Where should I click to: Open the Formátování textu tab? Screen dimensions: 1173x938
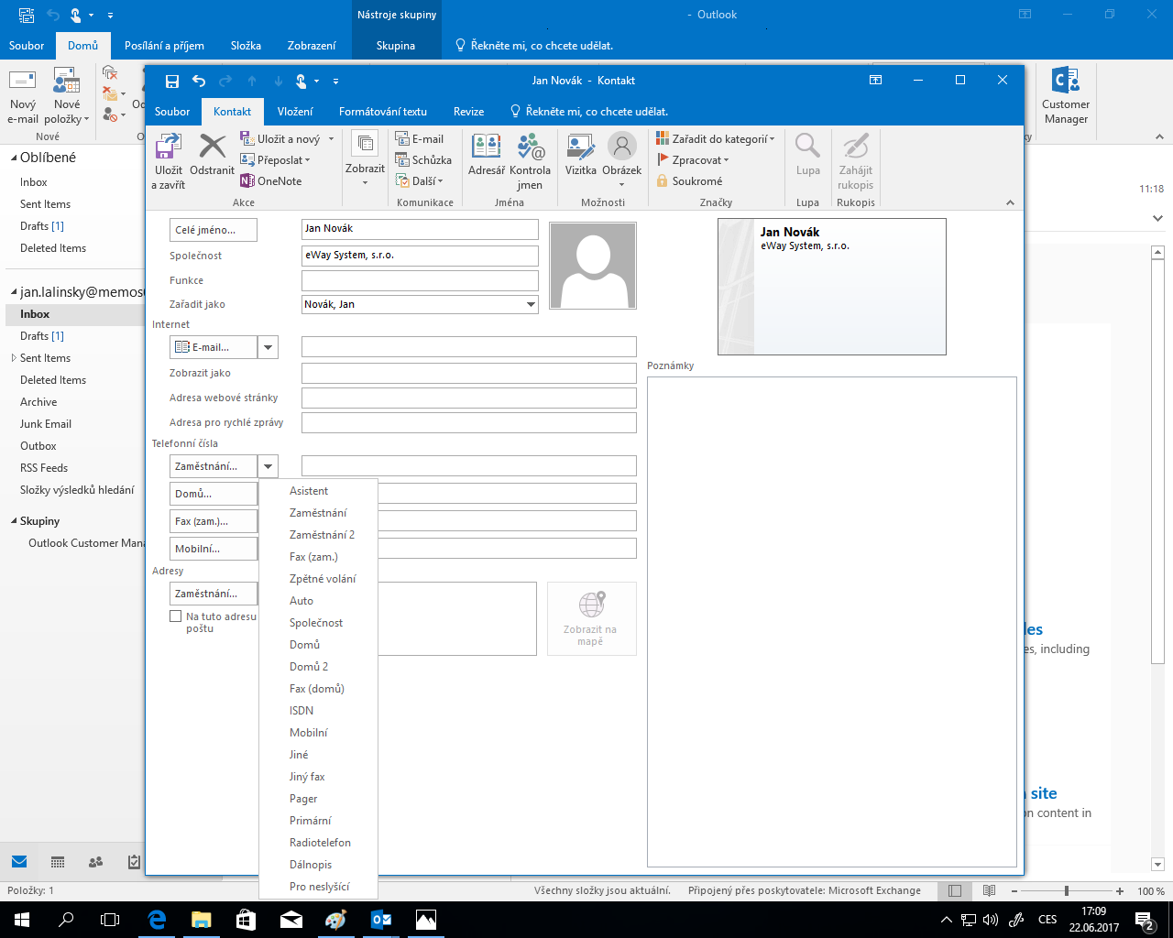(x=383, y=112)
